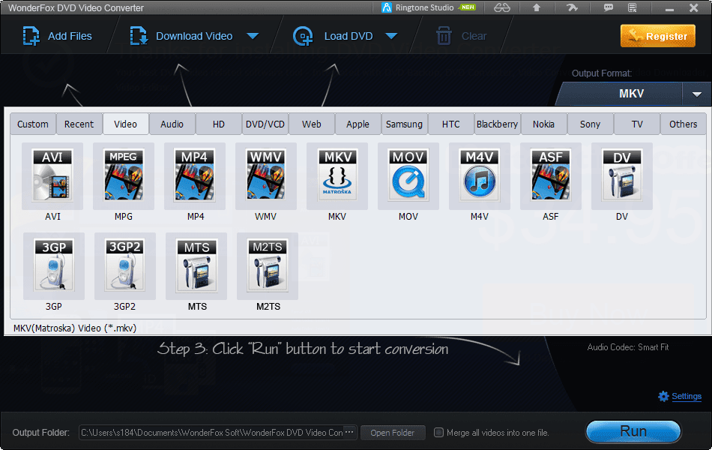
Task: Choose the 3GP mobile format icon
Action: coord(53,266)
